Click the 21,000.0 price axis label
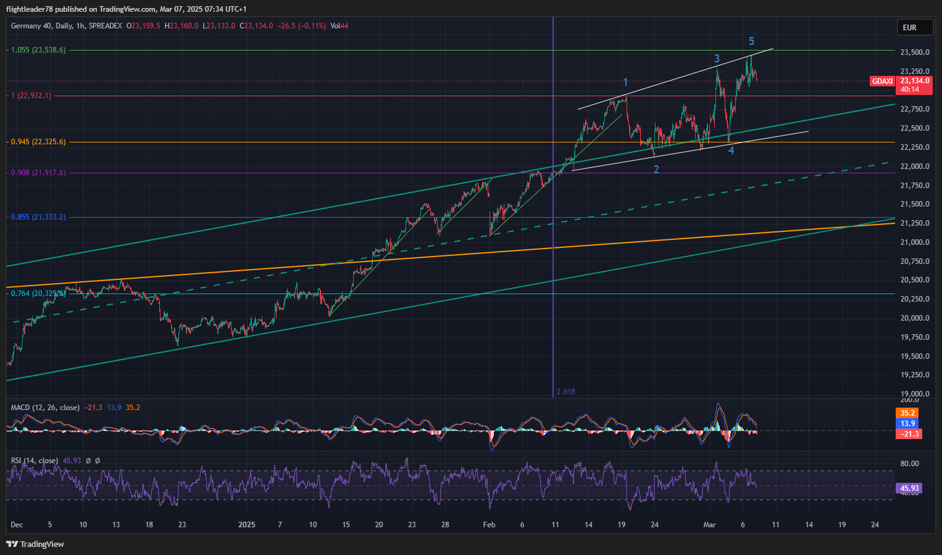The width and height of the screenshot is (942, 555). point(915,242)
